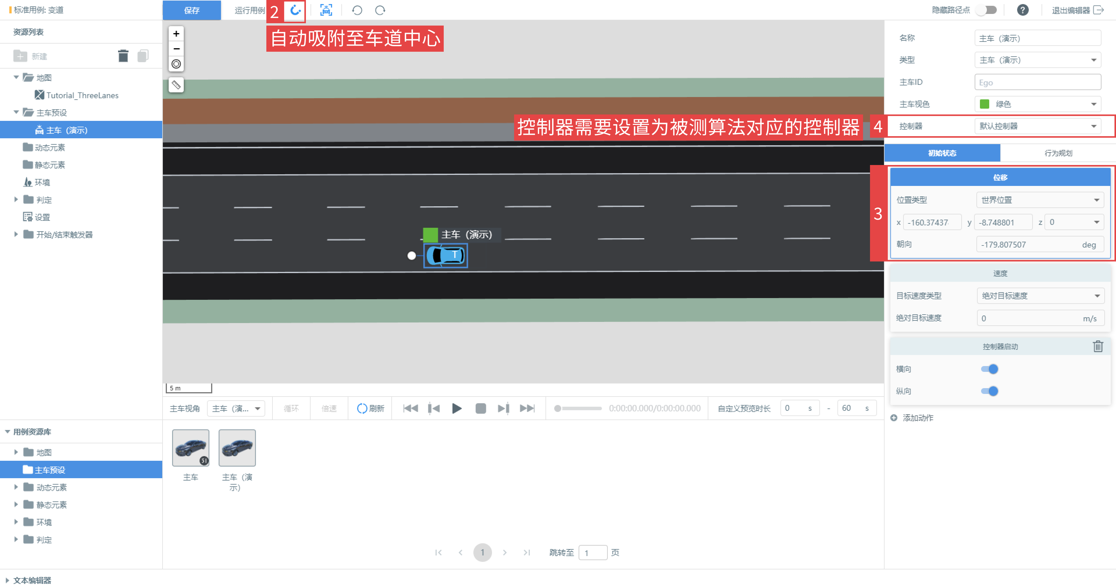Click the 刷新 refresh button
The height and width of the screenshot is (588, 1116).
point(370,408)
